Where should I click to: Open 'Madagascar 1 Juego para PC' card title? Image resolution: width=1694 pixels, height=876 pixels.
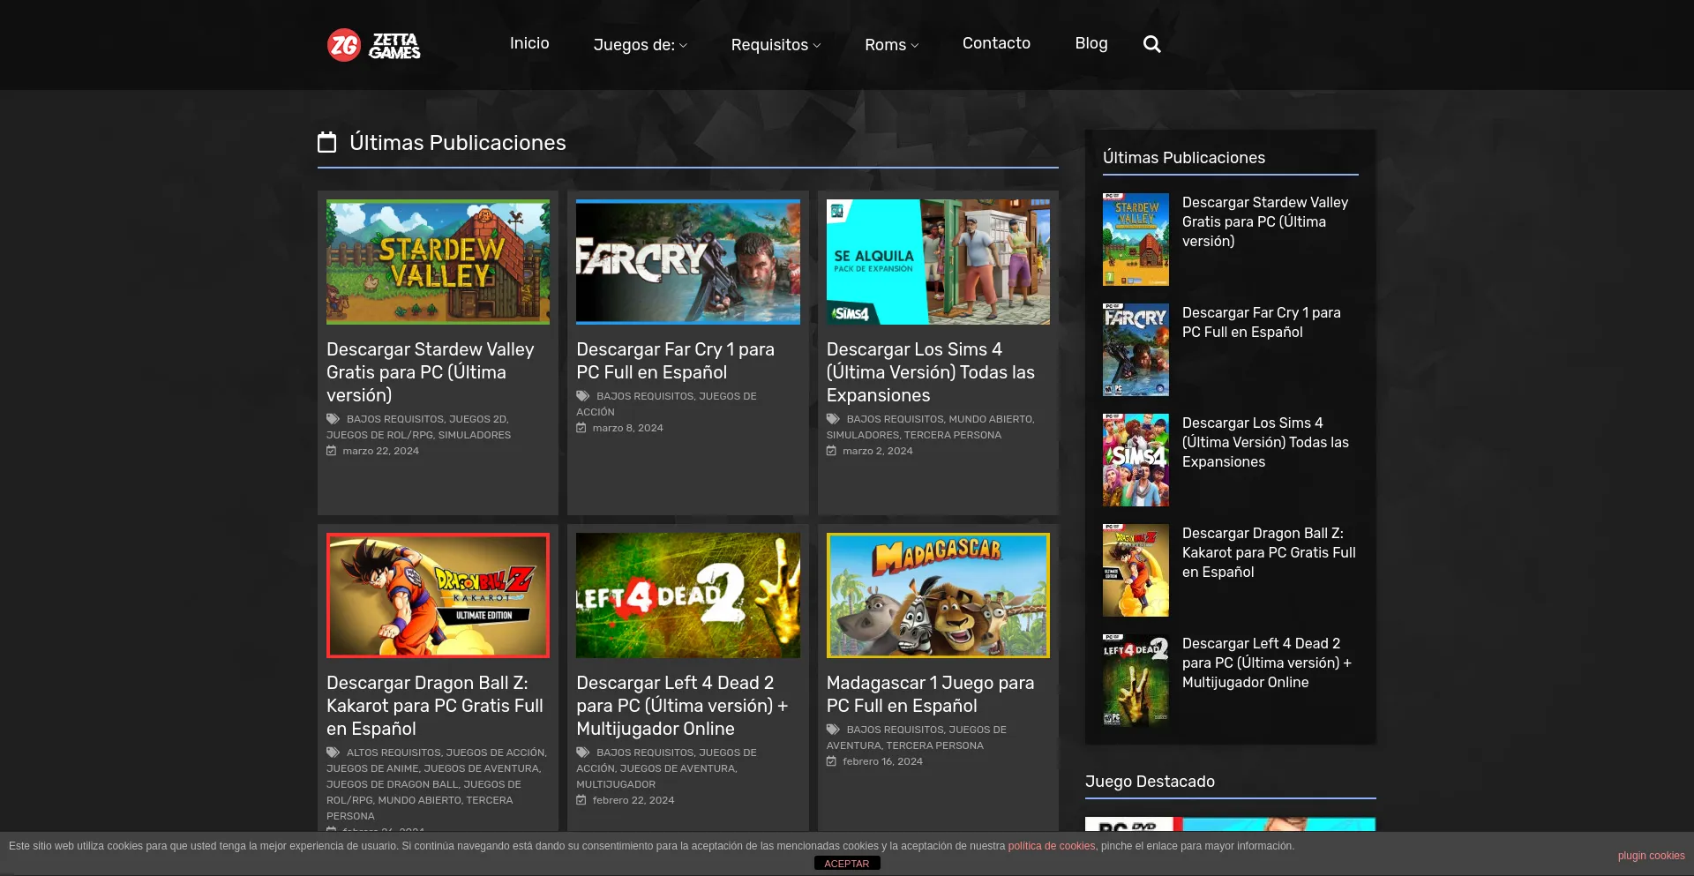coord(930,694)
